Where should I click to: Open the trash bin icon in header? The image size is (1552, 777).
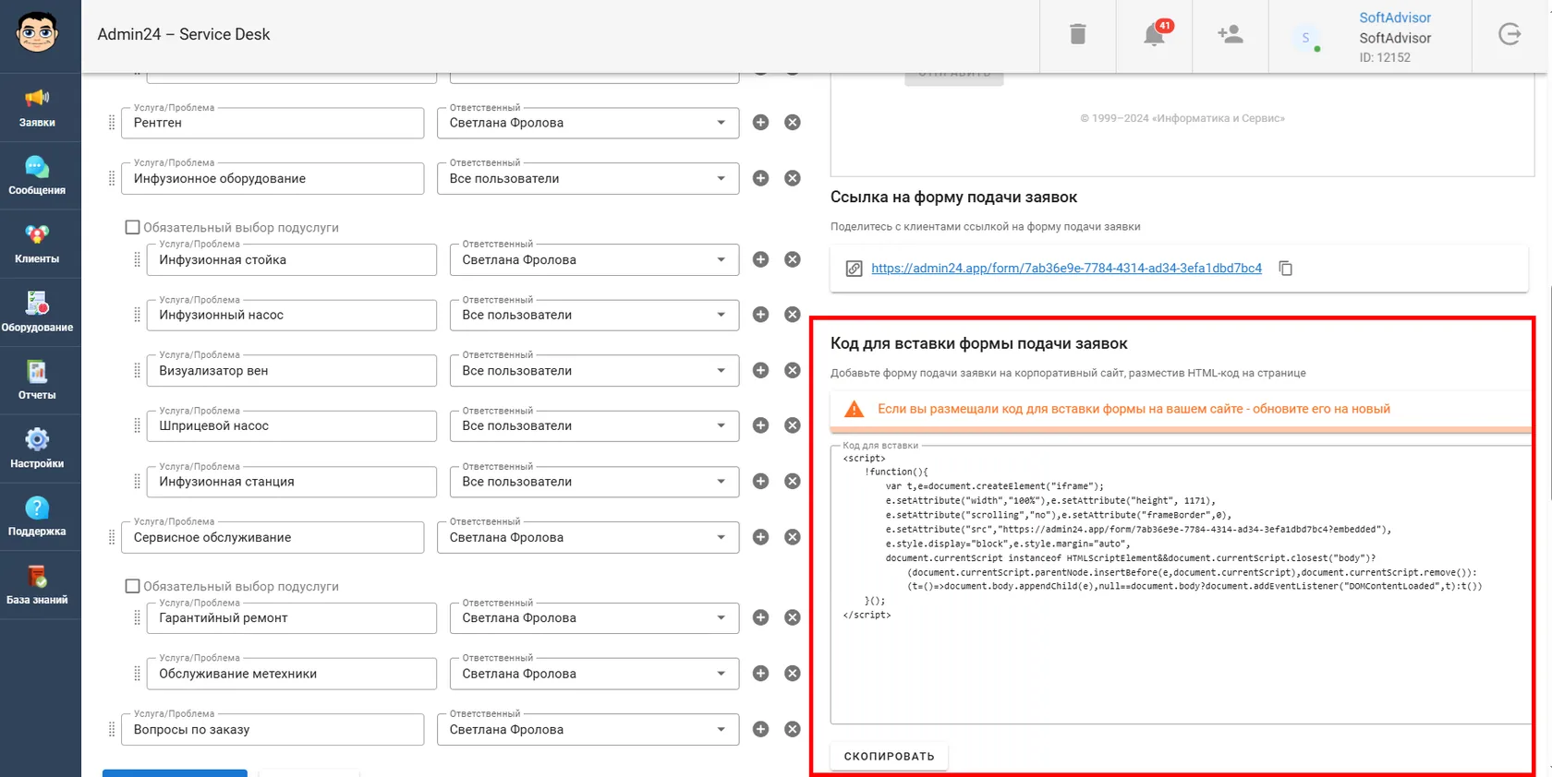[x=1077, y=35]
